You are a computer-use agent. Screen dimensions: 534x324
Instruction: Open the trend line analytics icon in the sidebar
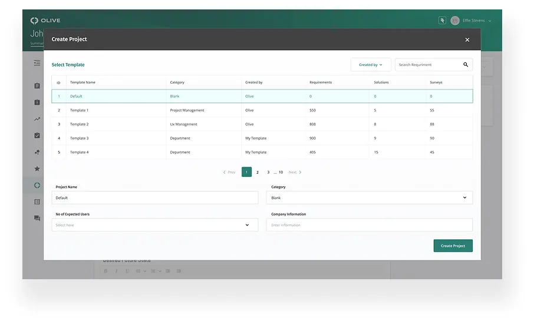coord(37,119)
